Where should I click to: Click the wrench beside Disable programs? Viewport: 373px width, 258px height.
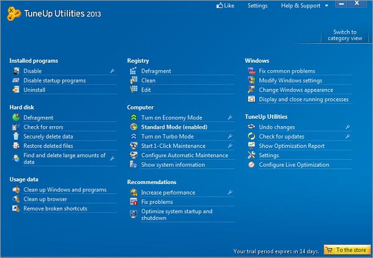(113, 71)
